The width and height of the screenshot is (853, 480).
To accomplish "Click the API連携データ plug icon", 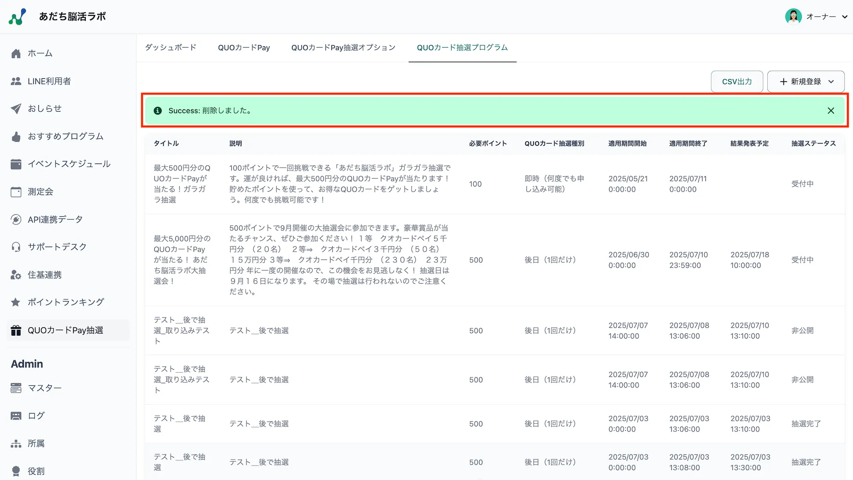I will coord(16,219).
